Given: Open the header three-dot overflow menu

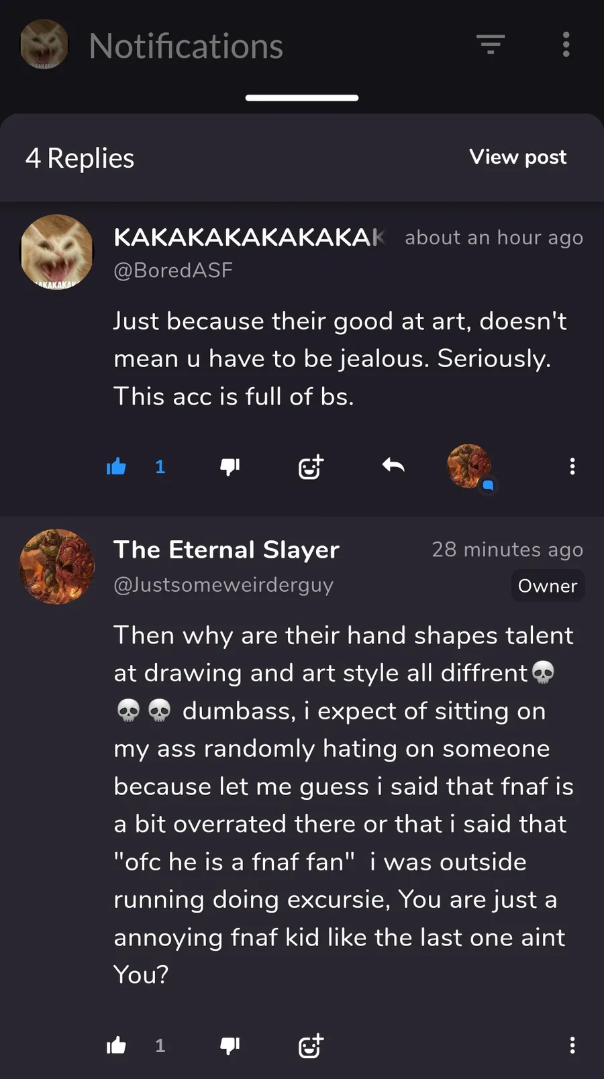Looking at the screenshot, I should [566, 44].
